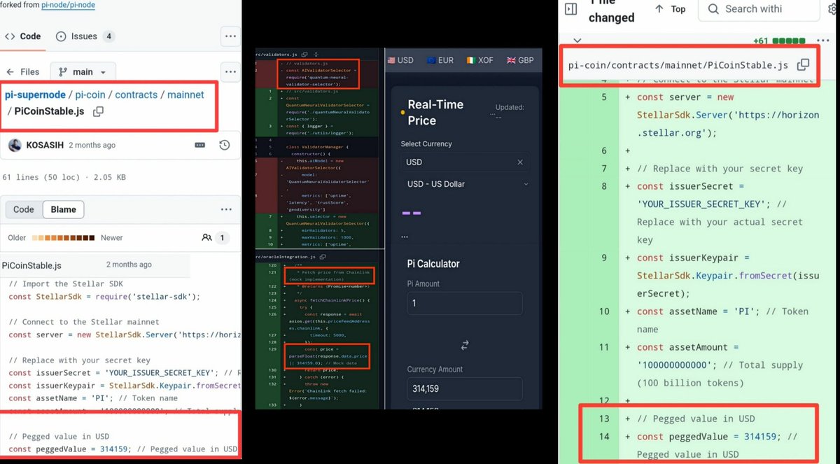Open the KOSASIH user avatar

click(15, 145)
